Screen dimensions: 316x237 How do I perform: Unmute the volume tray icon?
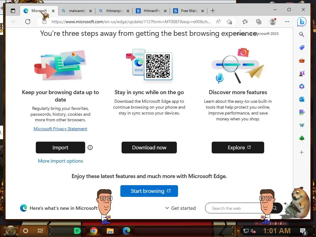253,231
